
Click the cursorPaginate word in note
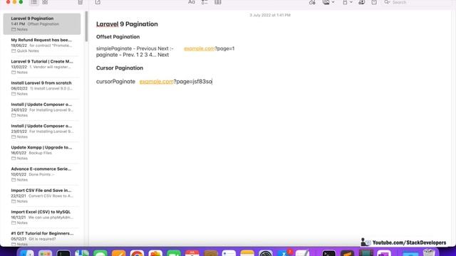click(115, 82)
